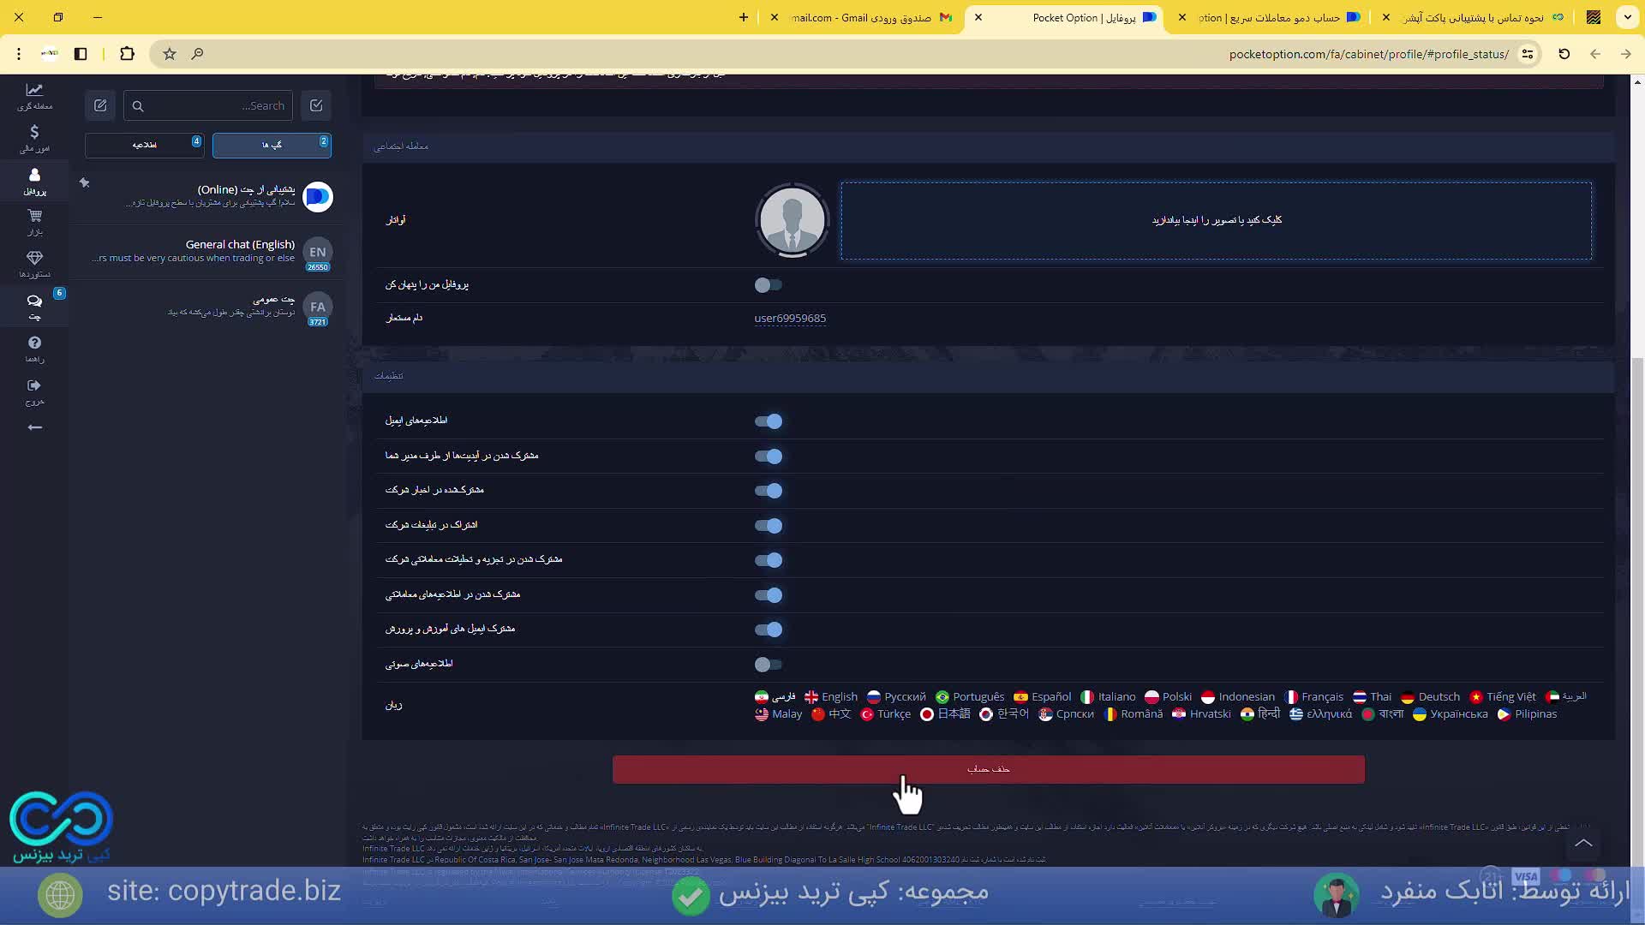
Task: Disable the email notifications toggle
Action: click(768, 421)
